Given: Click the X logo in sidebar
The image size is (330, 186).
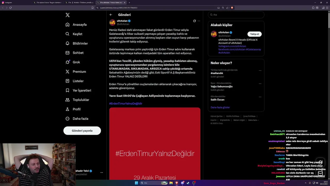Looking at the screenshot, I should pyautogui.click(x=68, y=15).
